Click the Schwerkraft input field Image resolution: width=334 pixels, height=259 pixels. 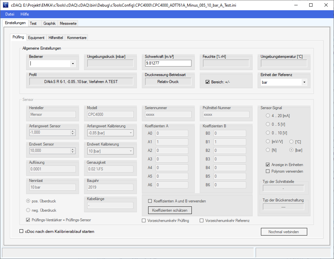(x=168, y=63)
